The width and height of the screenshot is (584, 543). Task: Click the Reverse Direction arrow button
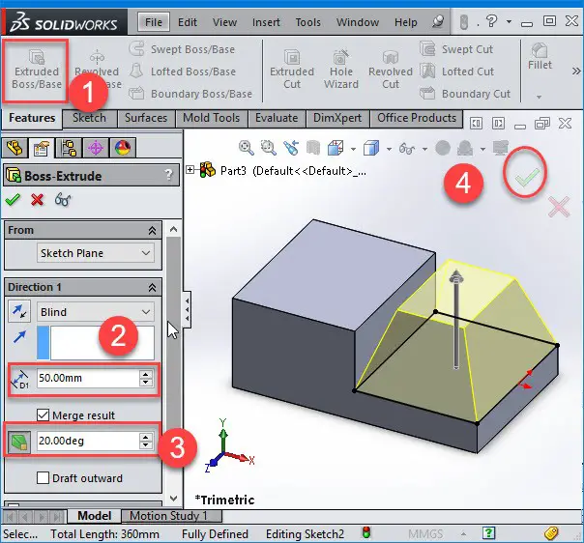pos(19,311)
